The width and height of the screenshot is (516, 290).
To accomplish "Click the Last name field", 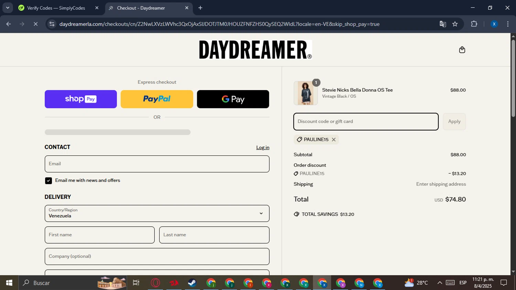I will point(214,235).
